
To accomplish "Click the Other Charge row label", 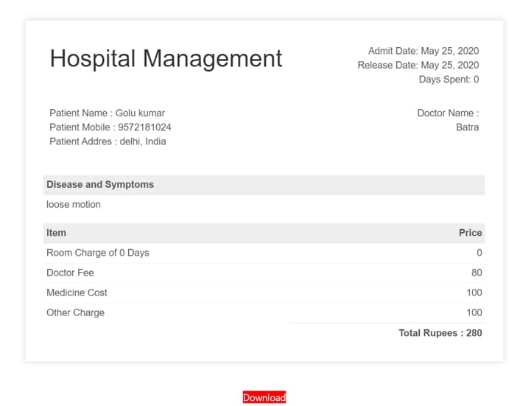I will coord(75,312).
